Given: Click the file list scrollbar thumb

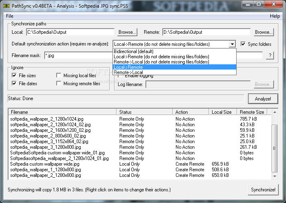Looking at the screenshot, I should 275,148.
